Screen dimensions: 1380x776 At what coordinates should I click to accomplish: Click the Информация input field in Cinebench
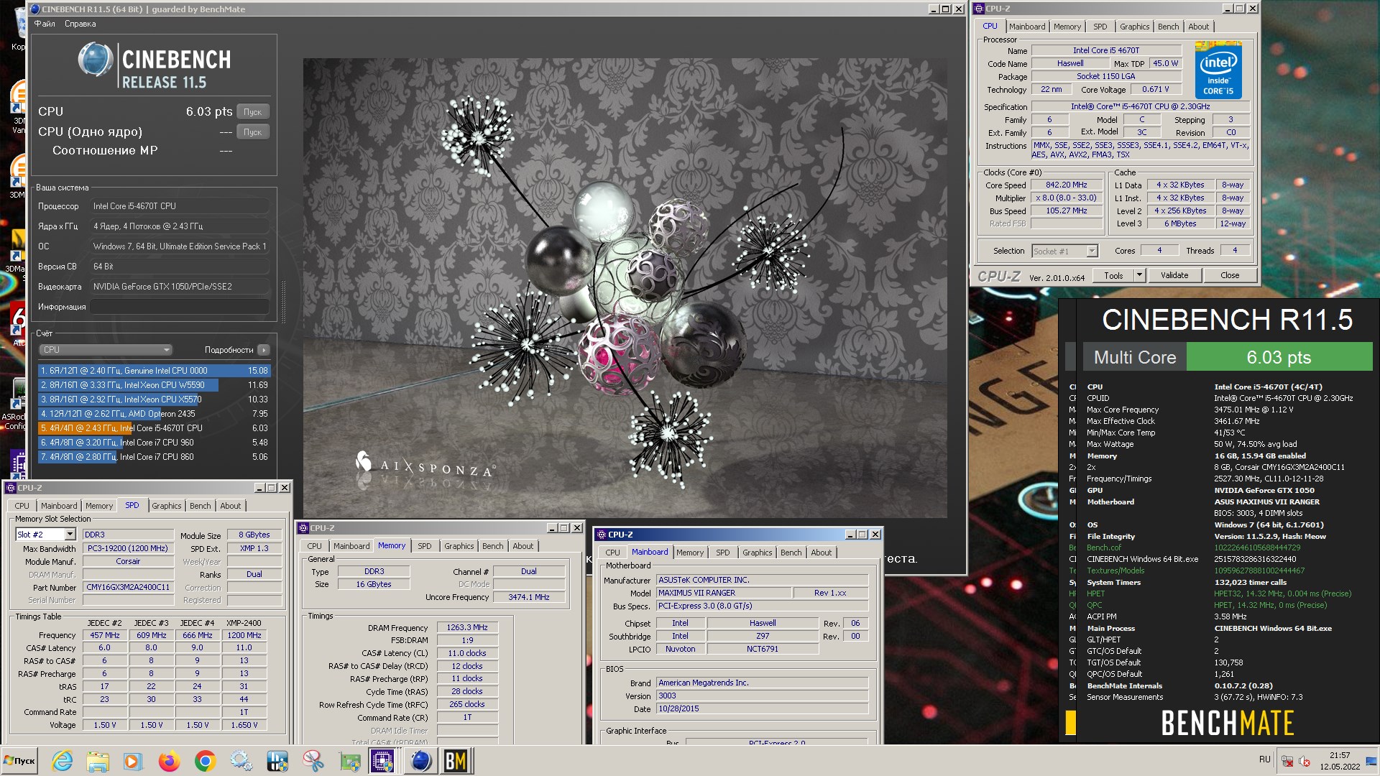tap(180, 307)
